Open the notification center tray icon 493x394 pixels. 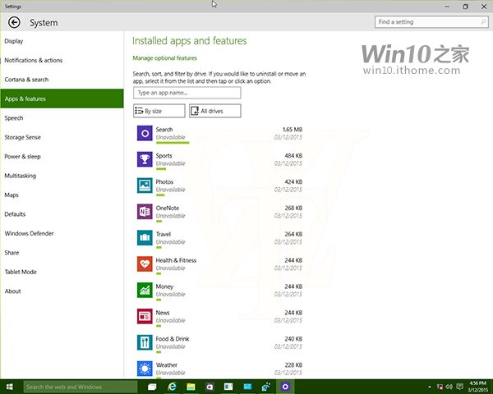pos(459,387)
